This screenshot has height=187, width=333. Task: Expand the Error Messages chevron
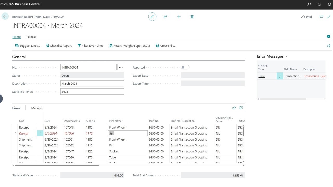[286, 57]
